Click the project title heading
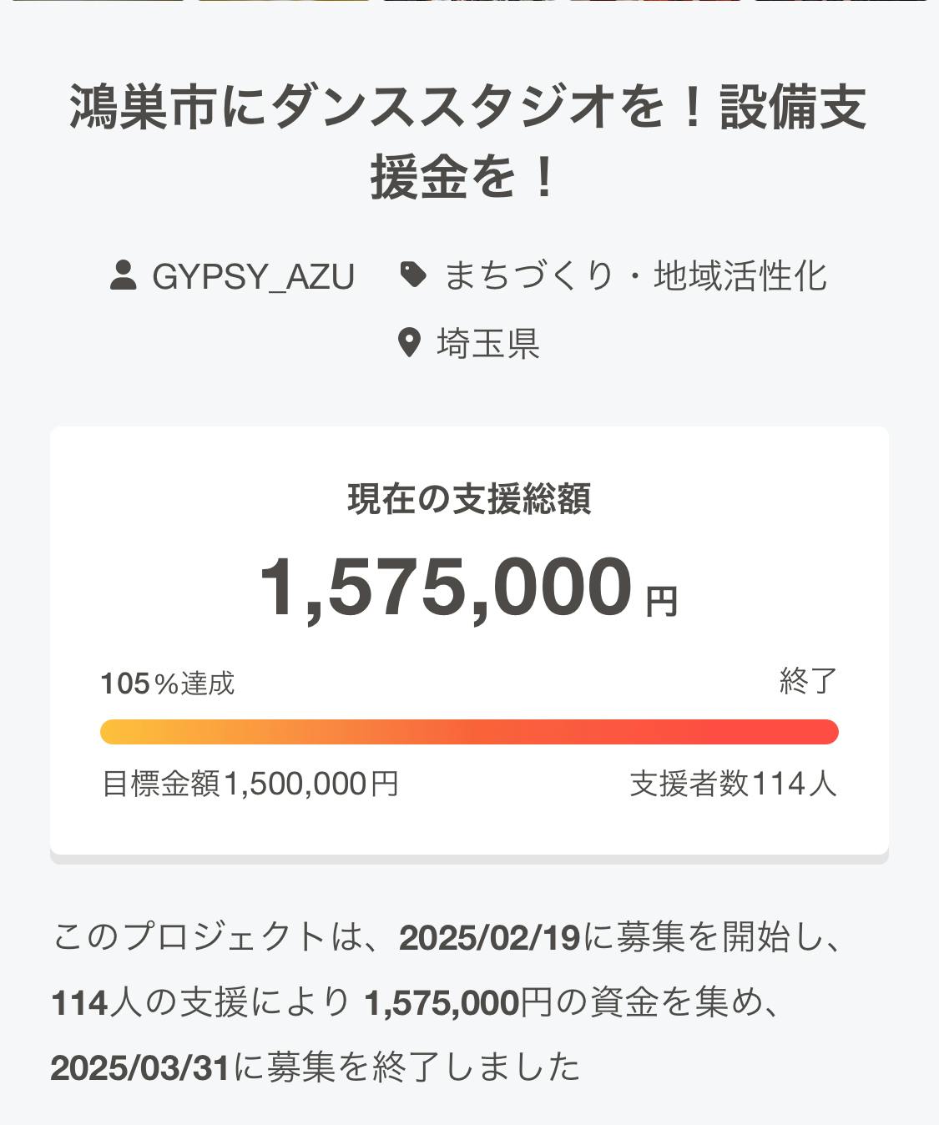939x1125 pixels. tap(469, 142)
